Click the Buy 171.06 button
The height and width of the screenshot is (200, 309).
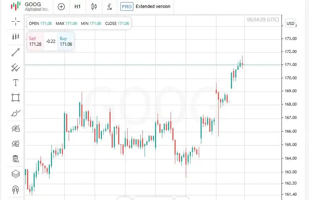click(66, 41)
